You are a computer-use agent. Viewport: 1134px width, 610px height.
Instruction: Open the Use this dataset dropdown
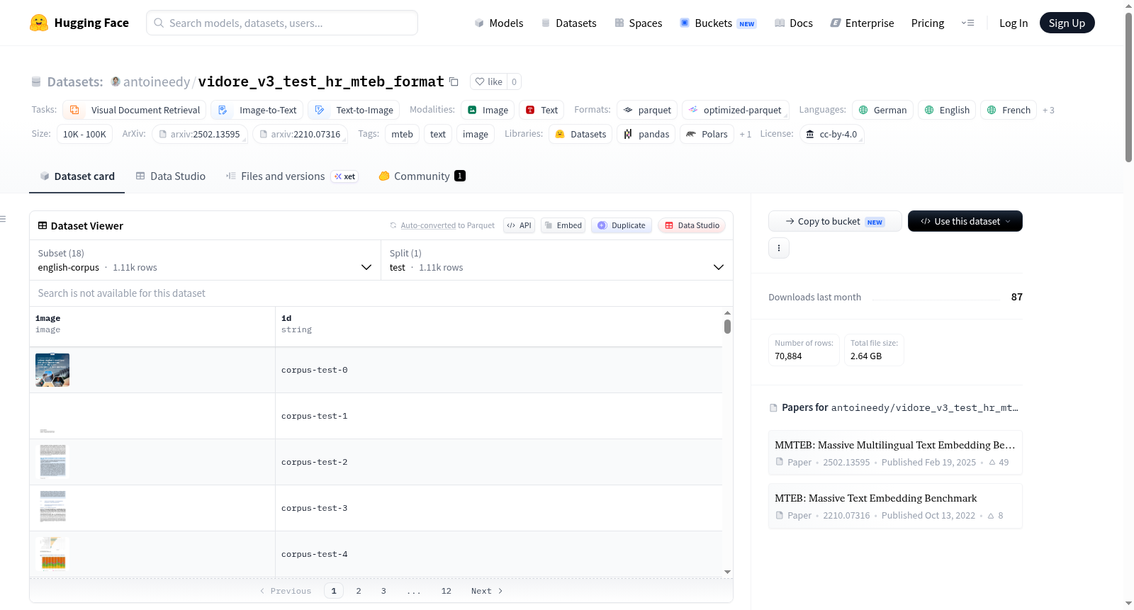click(x=965, y=221)
